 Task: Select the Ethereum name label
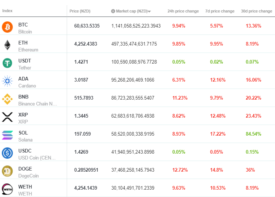click(28, 50)
